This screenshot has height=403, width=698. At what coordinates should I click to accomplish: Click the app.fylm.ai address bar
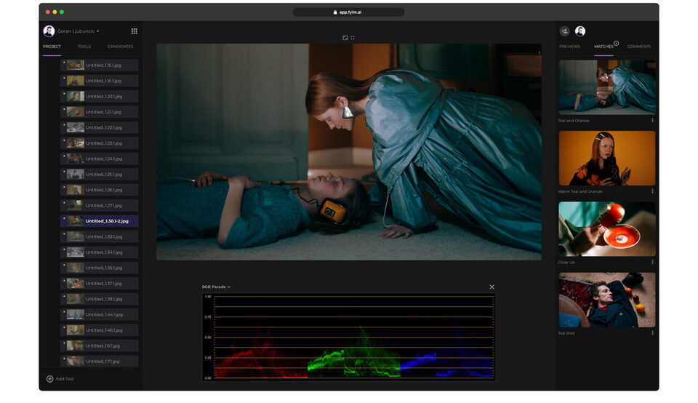[x=349, y=12]
